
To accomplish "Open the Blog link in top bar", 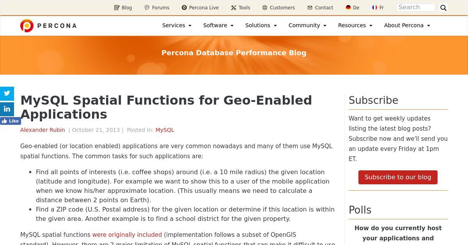I will [x=123, y=7].
